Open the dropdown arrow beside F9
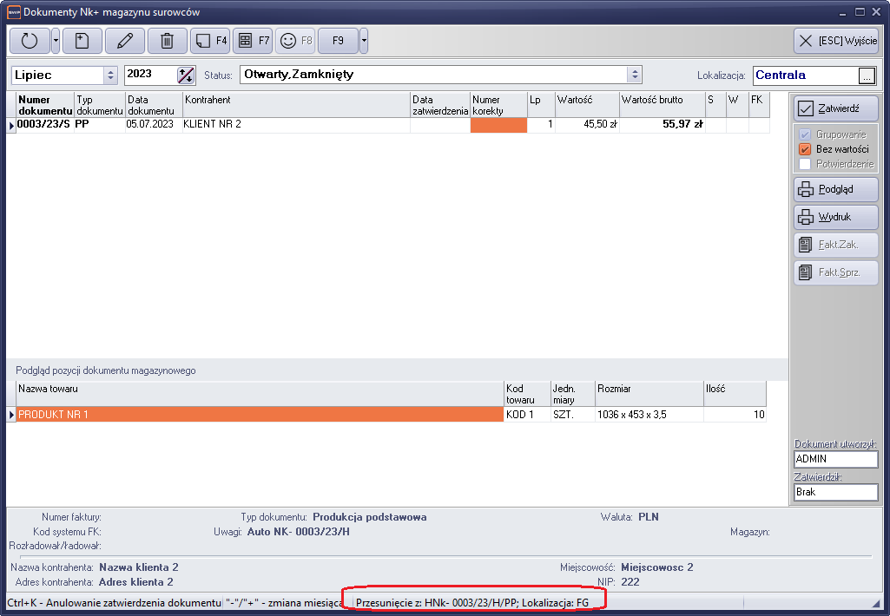890x616 pixels. 364,41
